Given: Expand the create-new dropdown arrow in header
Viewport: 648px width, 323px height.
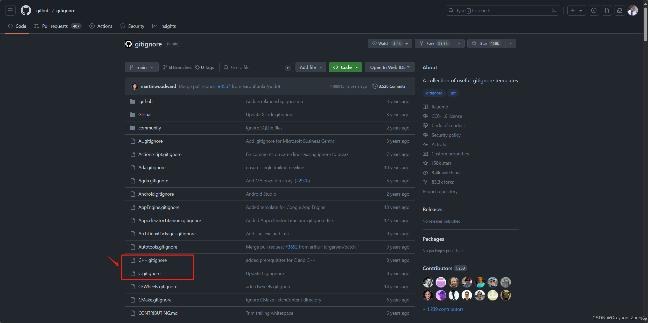Looking at the screenshot, I should pyautogui.click(x=581, y=11).
